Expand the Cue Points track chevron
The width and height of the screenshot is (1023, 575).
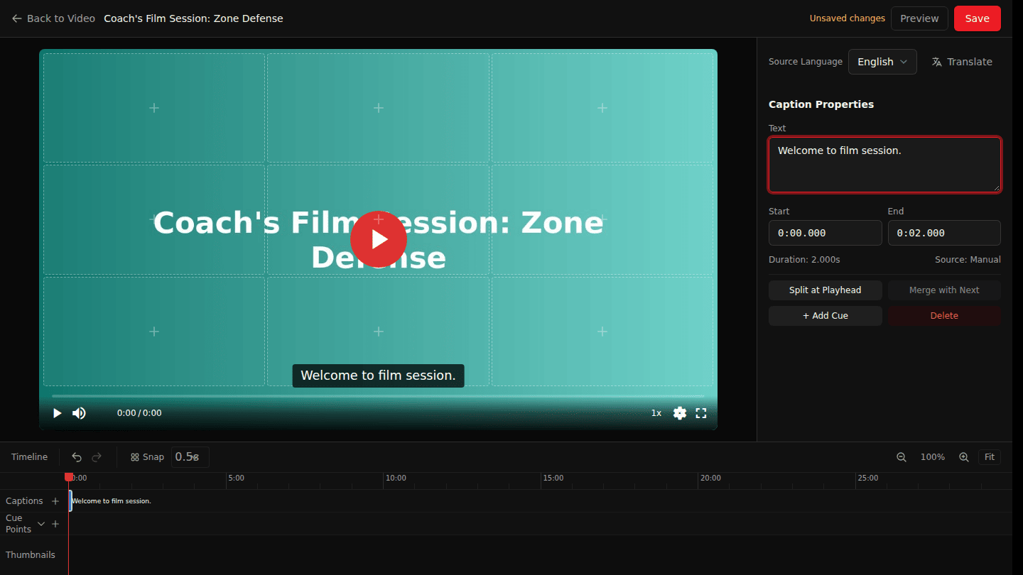[x=41, y=524]
